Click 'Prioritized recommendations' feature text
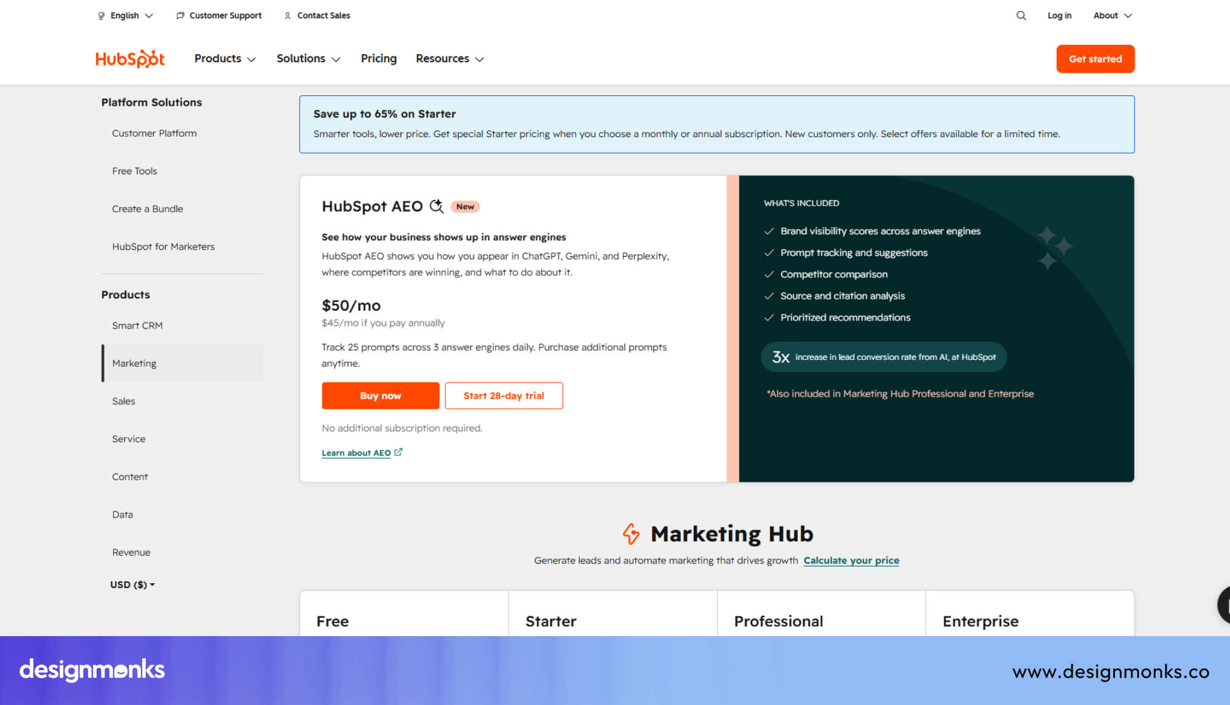The image size is (1230, 705). pos(845,317)
